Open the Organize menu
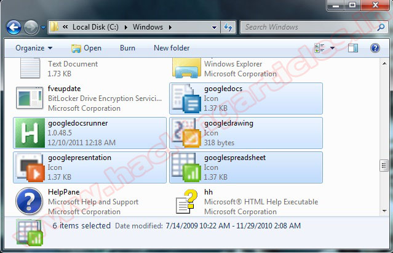 34,48
